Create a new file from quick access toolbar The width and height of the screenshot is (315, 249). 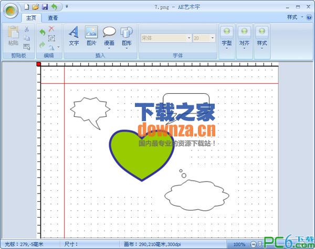click(x=27, y=7)
